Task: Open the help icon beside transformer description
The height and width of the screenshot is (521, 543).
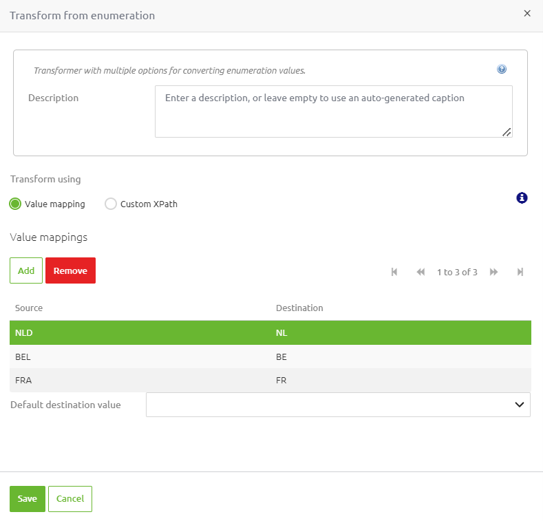Action: point(502,69)
